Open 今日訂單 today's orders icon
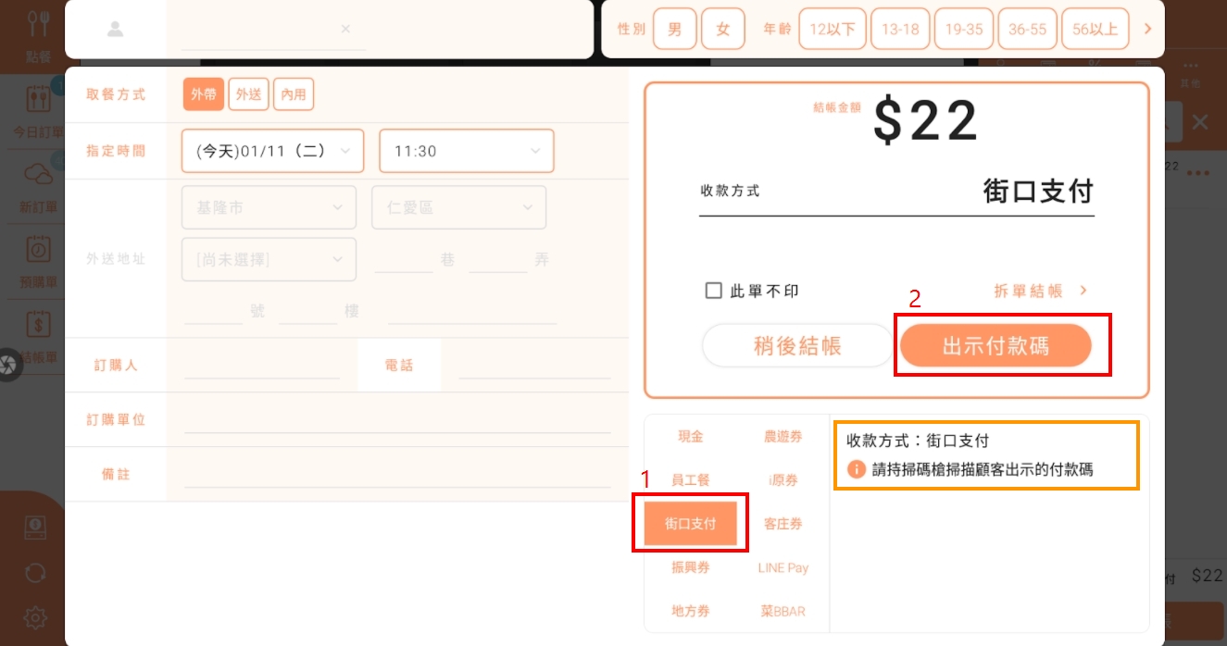 [38, 102]
